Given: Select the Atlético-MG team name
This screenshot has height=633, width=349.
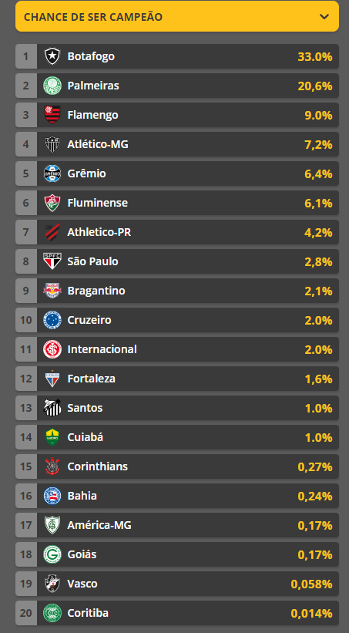Looking at the screenshot, I should tap(98, 144).
